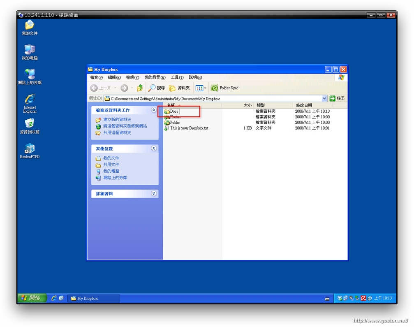The width and height of the screenshot is (414, 327).
Task: Click the My Dropbox taskbar button
Action: [94, 299]
